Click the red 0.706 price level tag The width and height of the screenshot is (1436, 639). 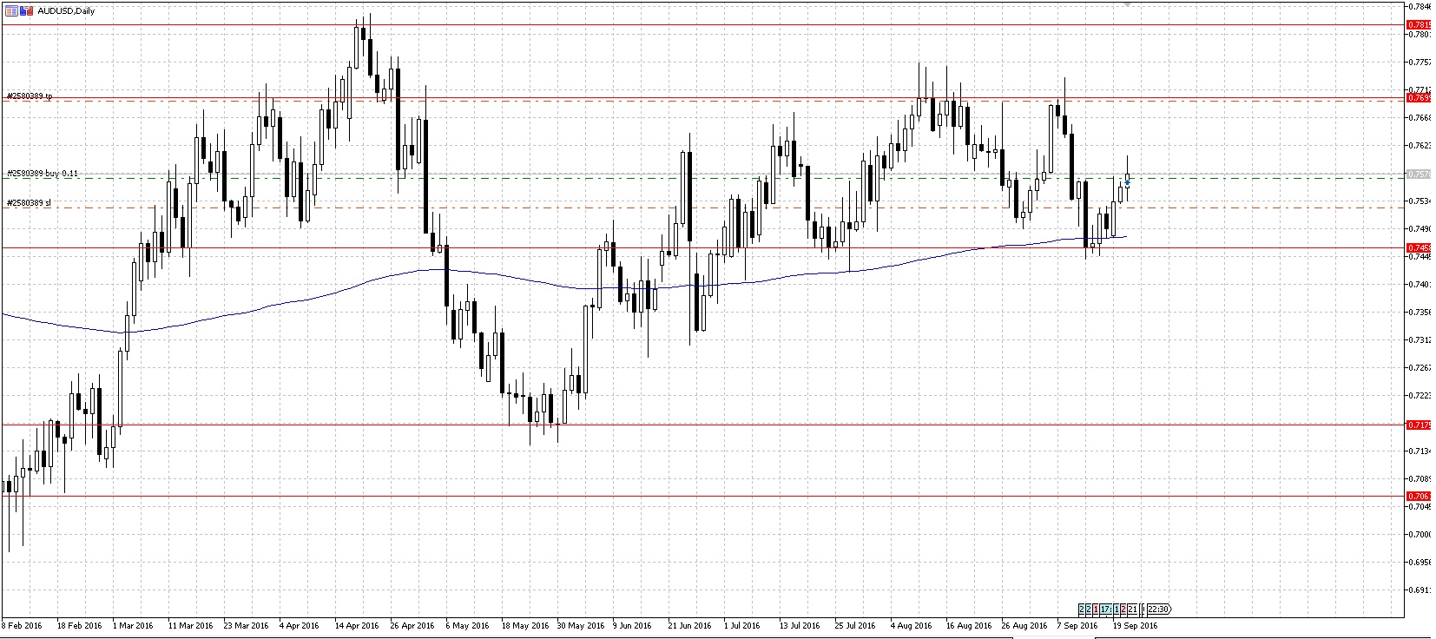point(1418,497)
